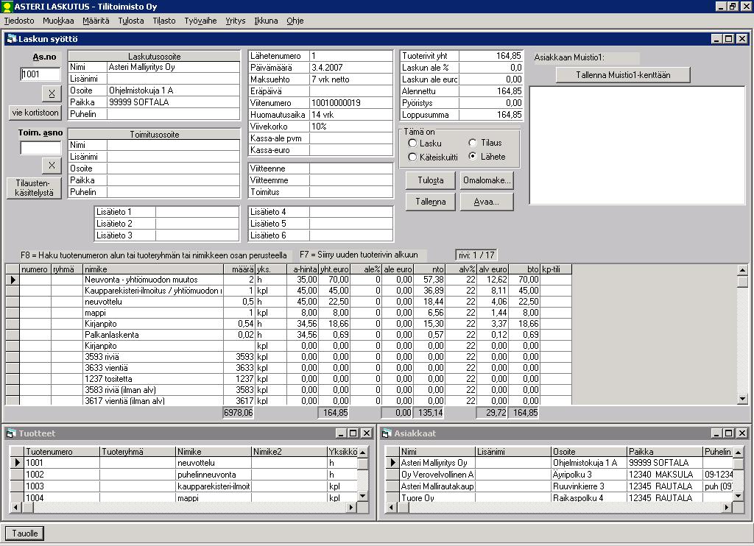Open the Tiedosto menu

[x=19, y=21]
